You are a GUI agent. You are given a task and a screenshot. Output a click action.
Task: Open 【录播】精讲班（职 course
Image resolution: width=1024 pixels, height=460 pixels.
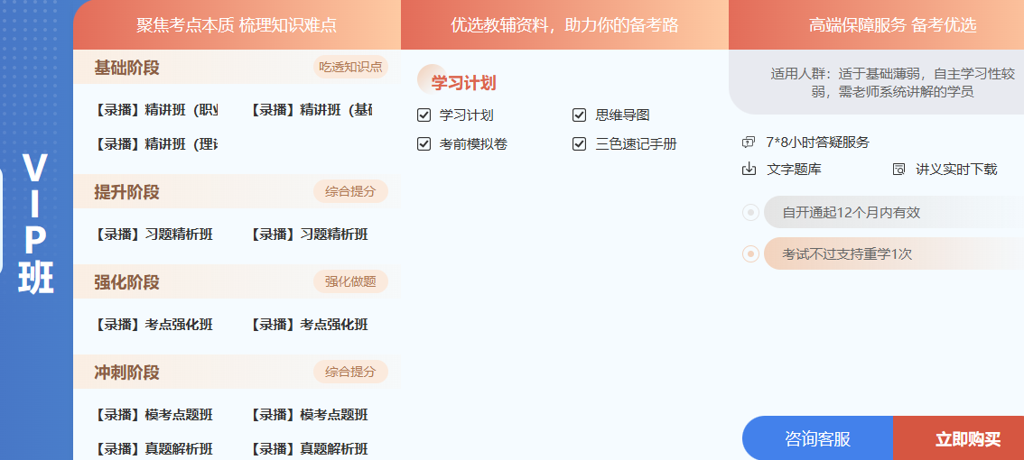tap(156, 110)
